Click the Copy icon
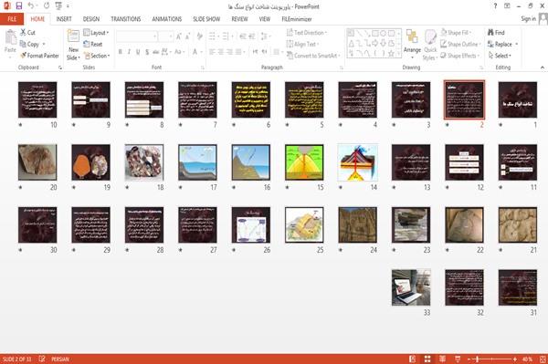 [x=23, y=44]
